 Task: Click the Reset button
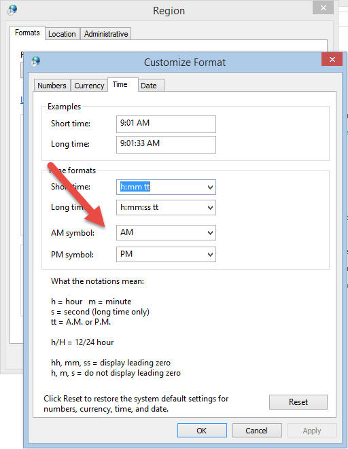[298, 402]
